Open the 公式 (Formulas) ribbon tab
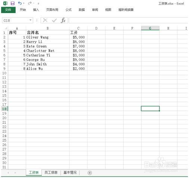189x178 pixels. tap(68, 10)
